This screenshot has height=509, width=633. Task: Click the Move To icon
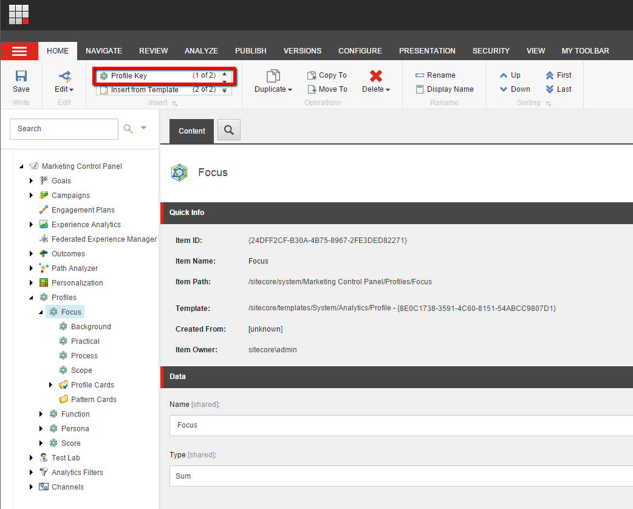312,89
